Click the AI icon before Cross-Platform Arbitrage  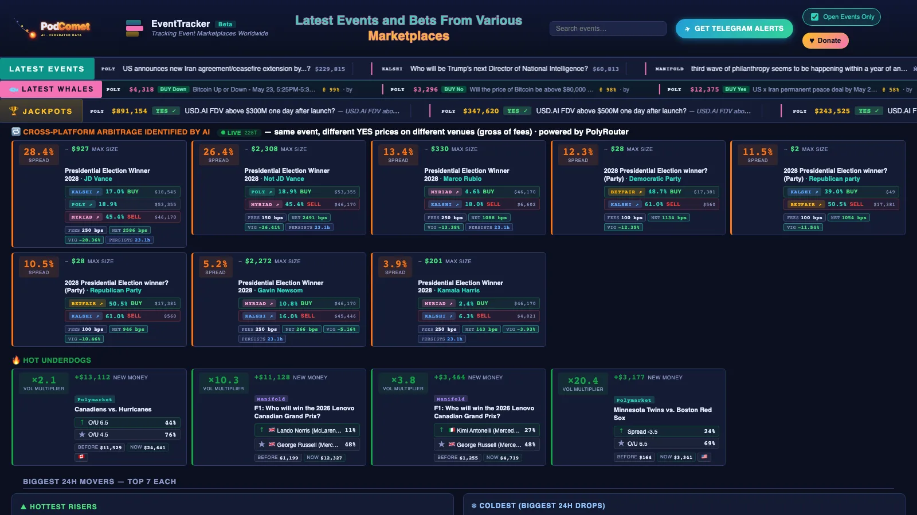point(16,132)
